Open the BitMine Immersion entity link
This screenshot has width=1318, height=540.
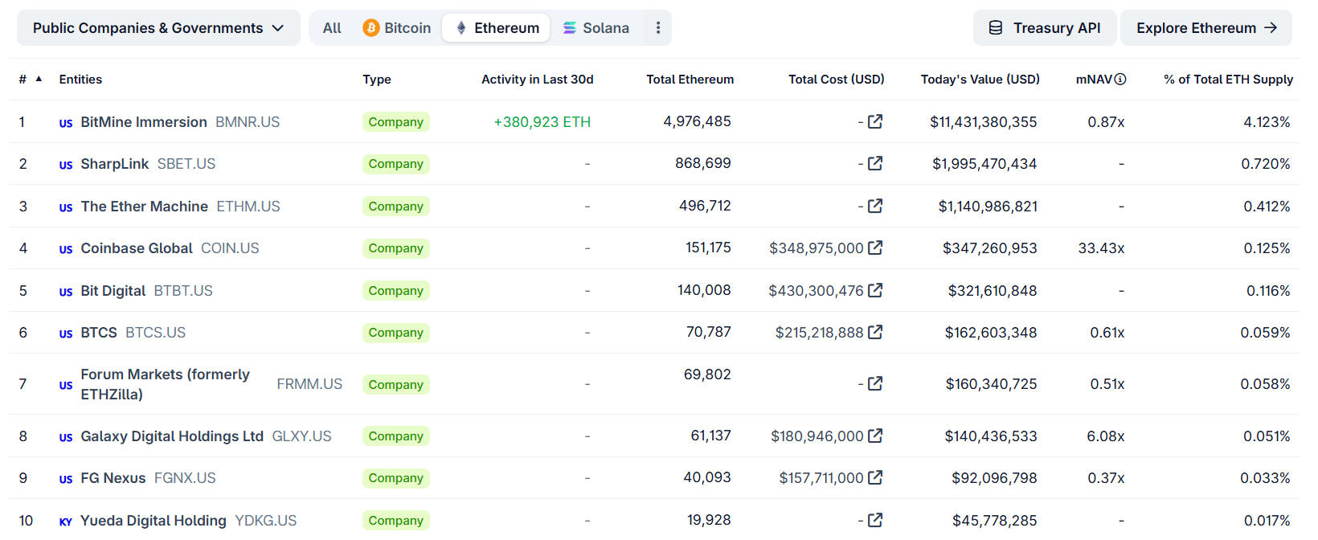[144, 122]
